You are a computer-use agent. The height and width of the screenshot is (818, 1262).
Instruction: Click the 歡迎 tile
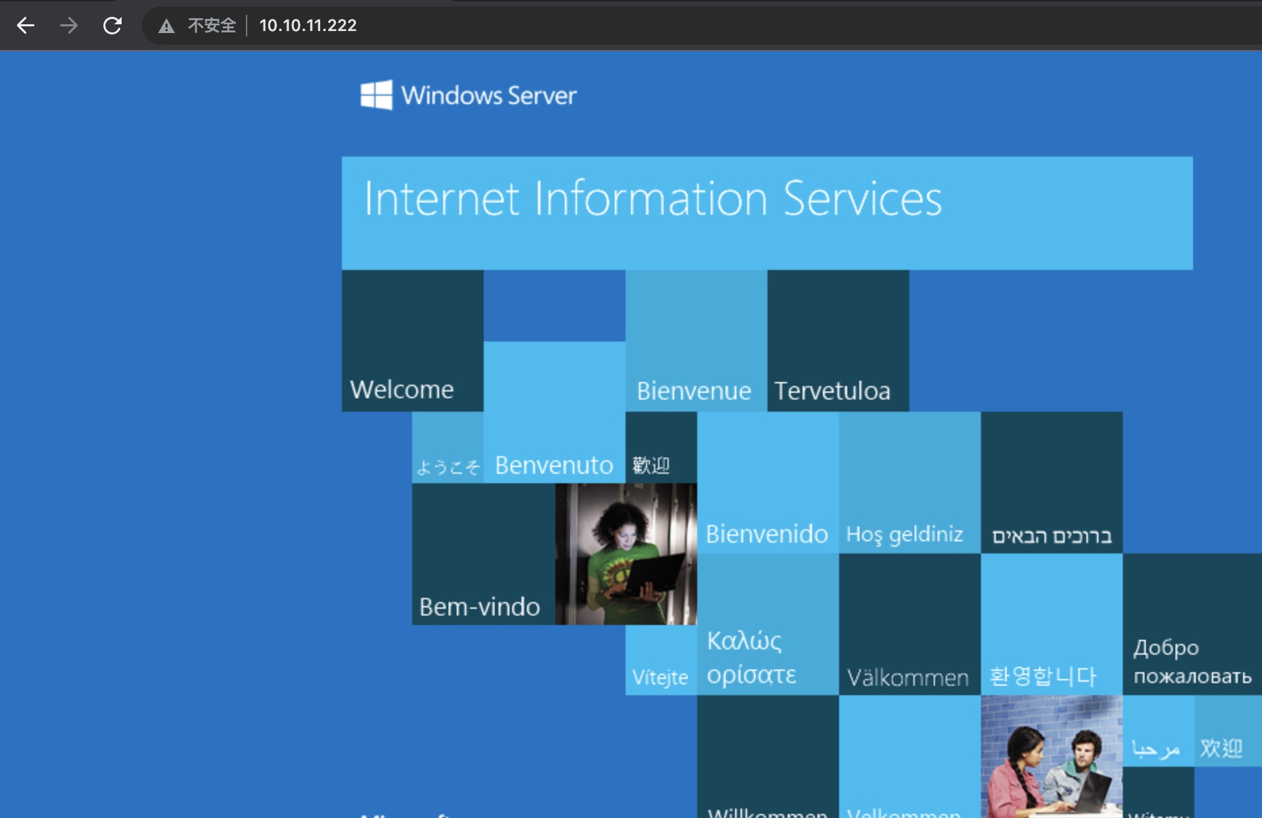click(661, 447)
